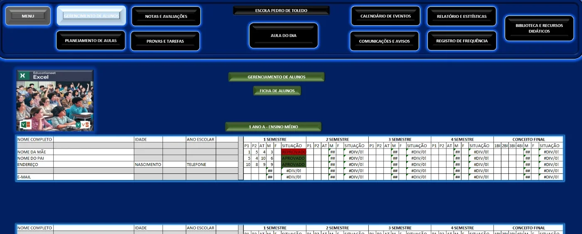Viewport: 582px width, 234px height.
Task: Select the 1 ANO A - ENSINO MÉDIO button
Action: coord(273,127)
